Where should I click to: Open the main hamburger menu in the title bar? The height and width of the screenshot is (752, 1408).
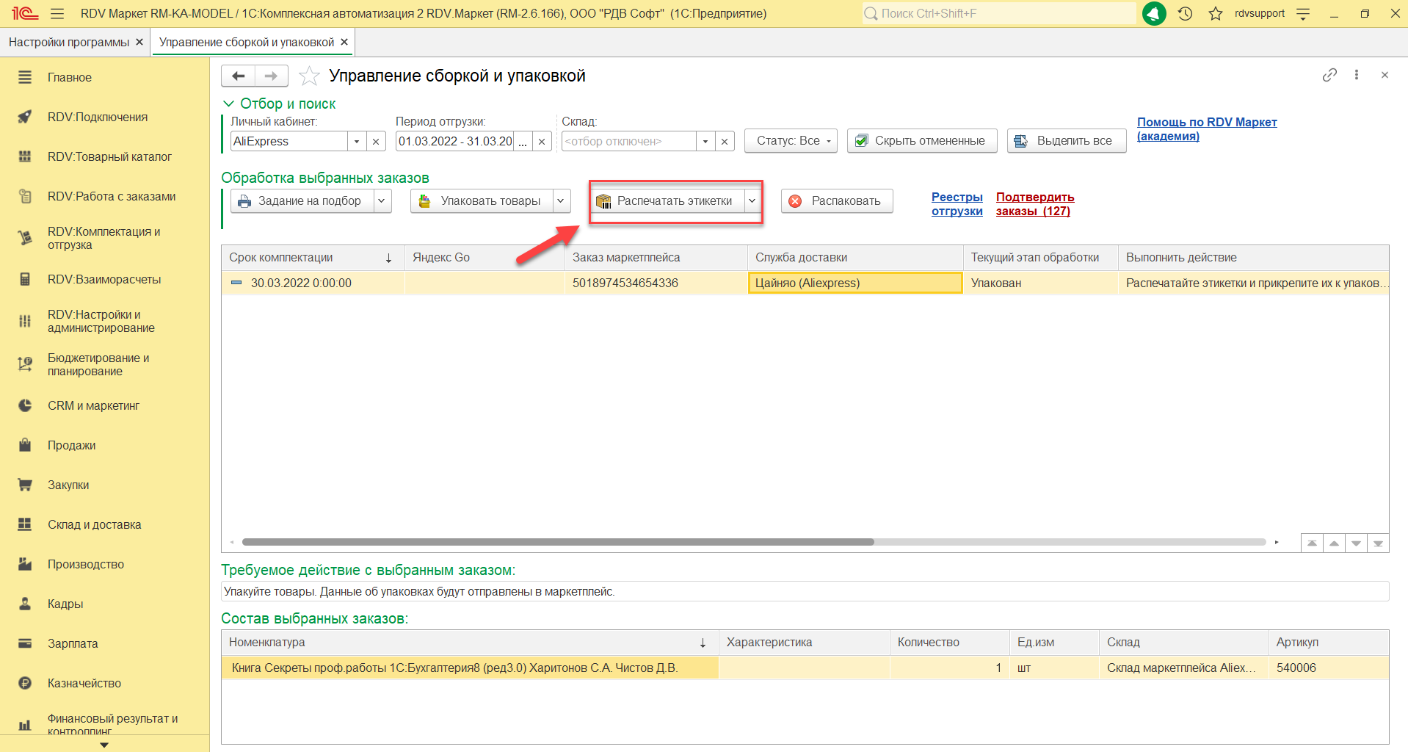tap(57, 13)
